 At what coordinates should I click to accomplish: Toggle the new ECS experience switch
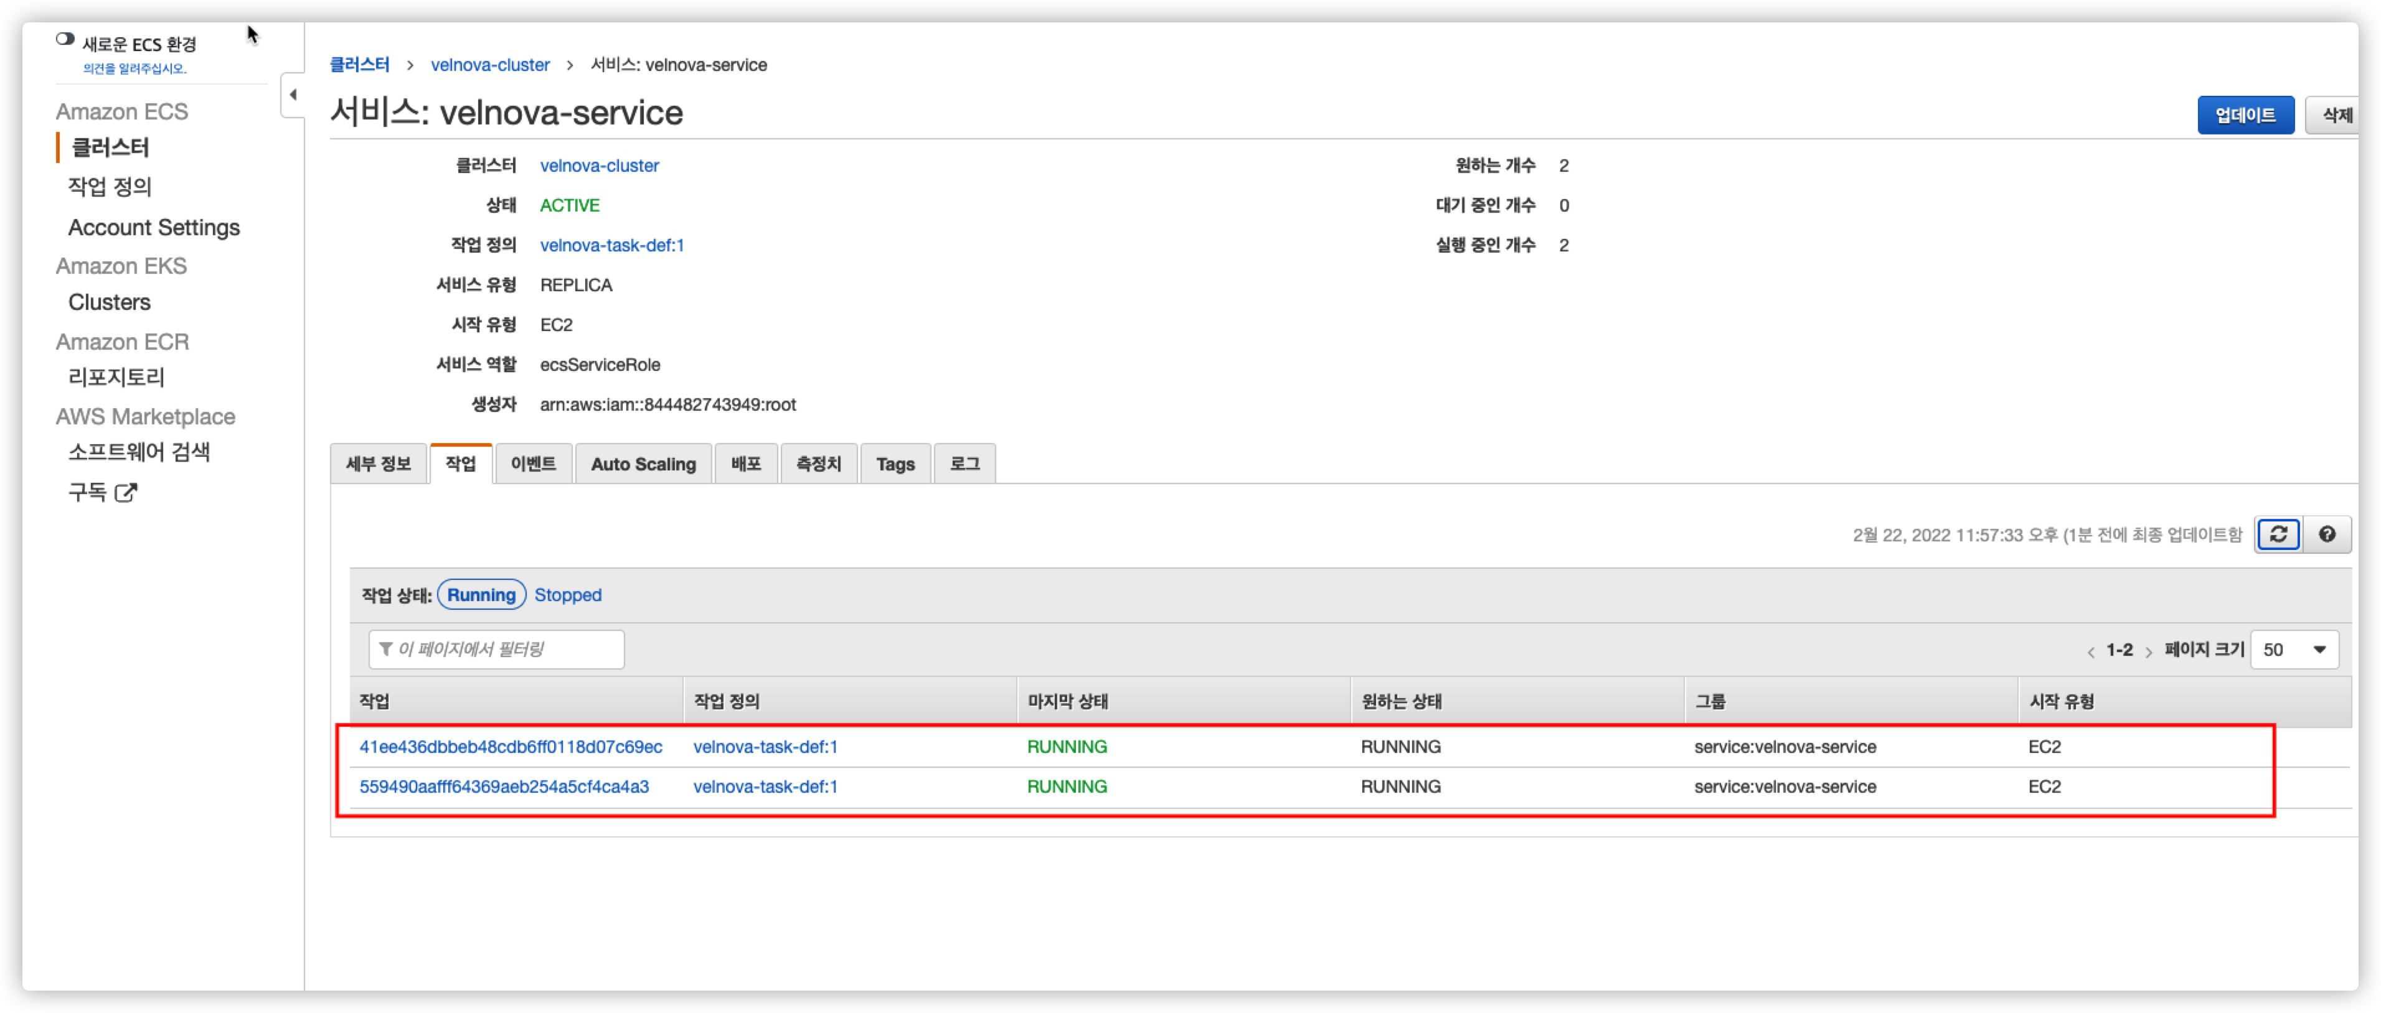pos(65,40)
